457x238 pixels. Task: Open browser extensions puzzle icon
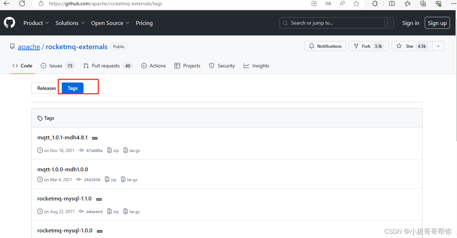coord(375,4)
